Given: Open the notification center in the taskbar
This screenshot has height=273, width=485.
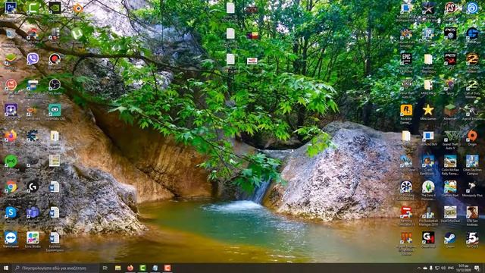Looking at the screenshot, I should 477,268.
